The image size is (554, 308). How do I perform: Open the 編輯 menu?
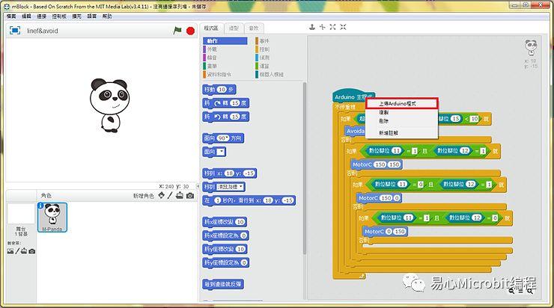tap(26, 16)
